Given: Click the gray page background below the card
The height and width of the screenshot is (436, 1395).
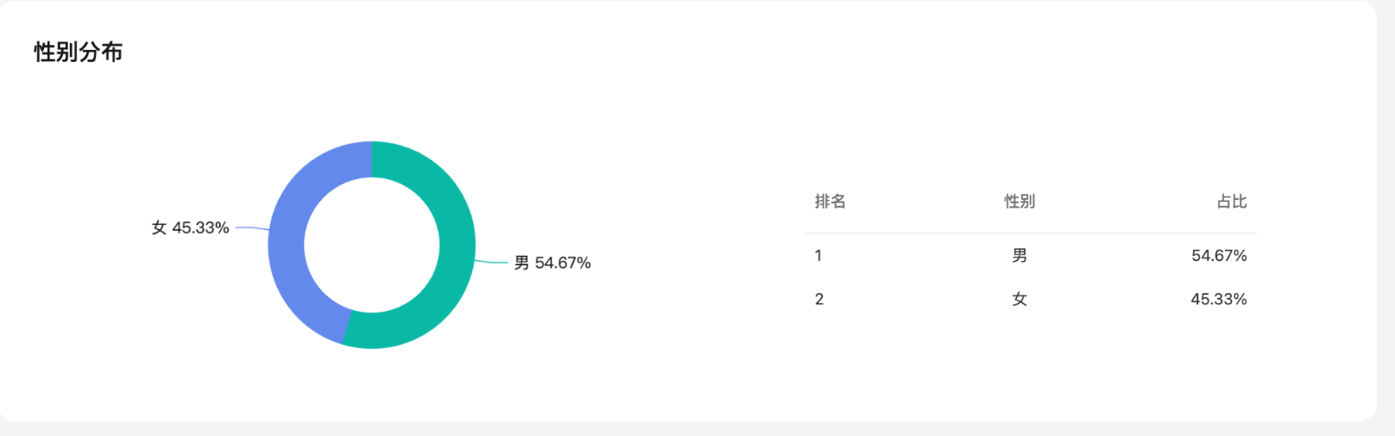Looking at the screenshot, I should [691, 429].
